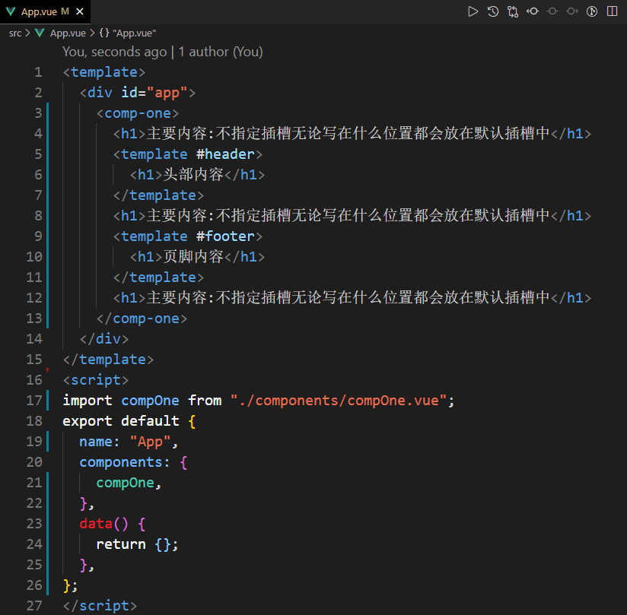This screenshot has width=627, height=615.
Task: Click line number 23 in the gutter
Action: pos(34,524)
